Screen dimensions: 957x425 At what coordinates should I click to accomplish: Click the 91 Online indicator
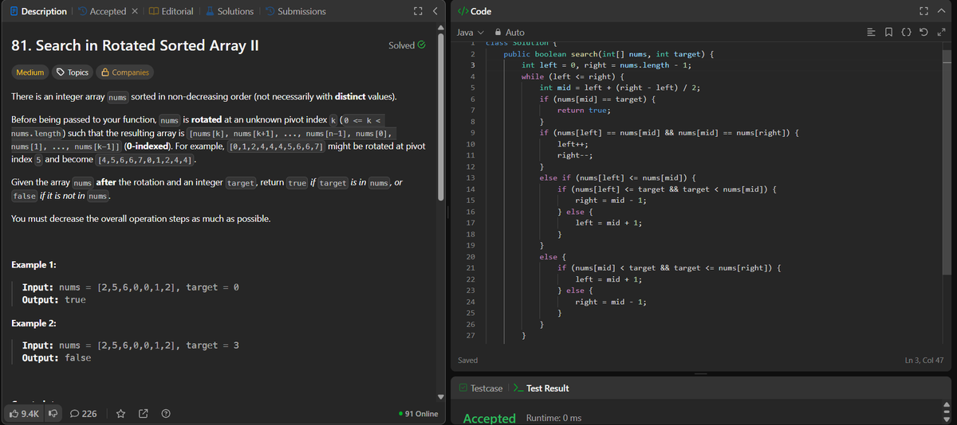tap(418, 414)
